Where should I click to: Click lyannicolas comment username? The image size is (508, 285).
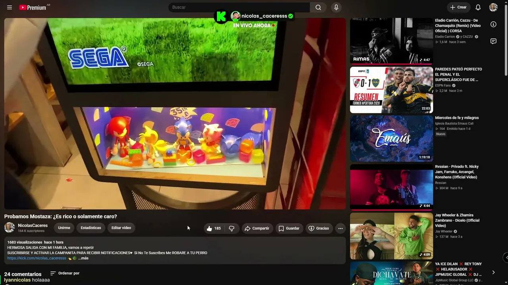click(x=17, y=280)
